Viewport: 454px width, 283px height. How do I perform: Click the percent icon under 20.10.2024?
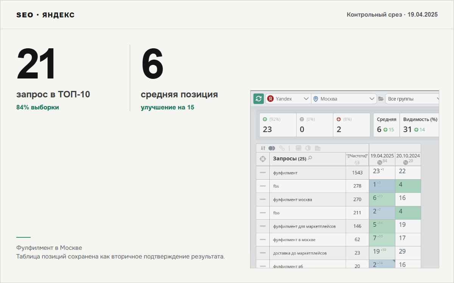406,163
